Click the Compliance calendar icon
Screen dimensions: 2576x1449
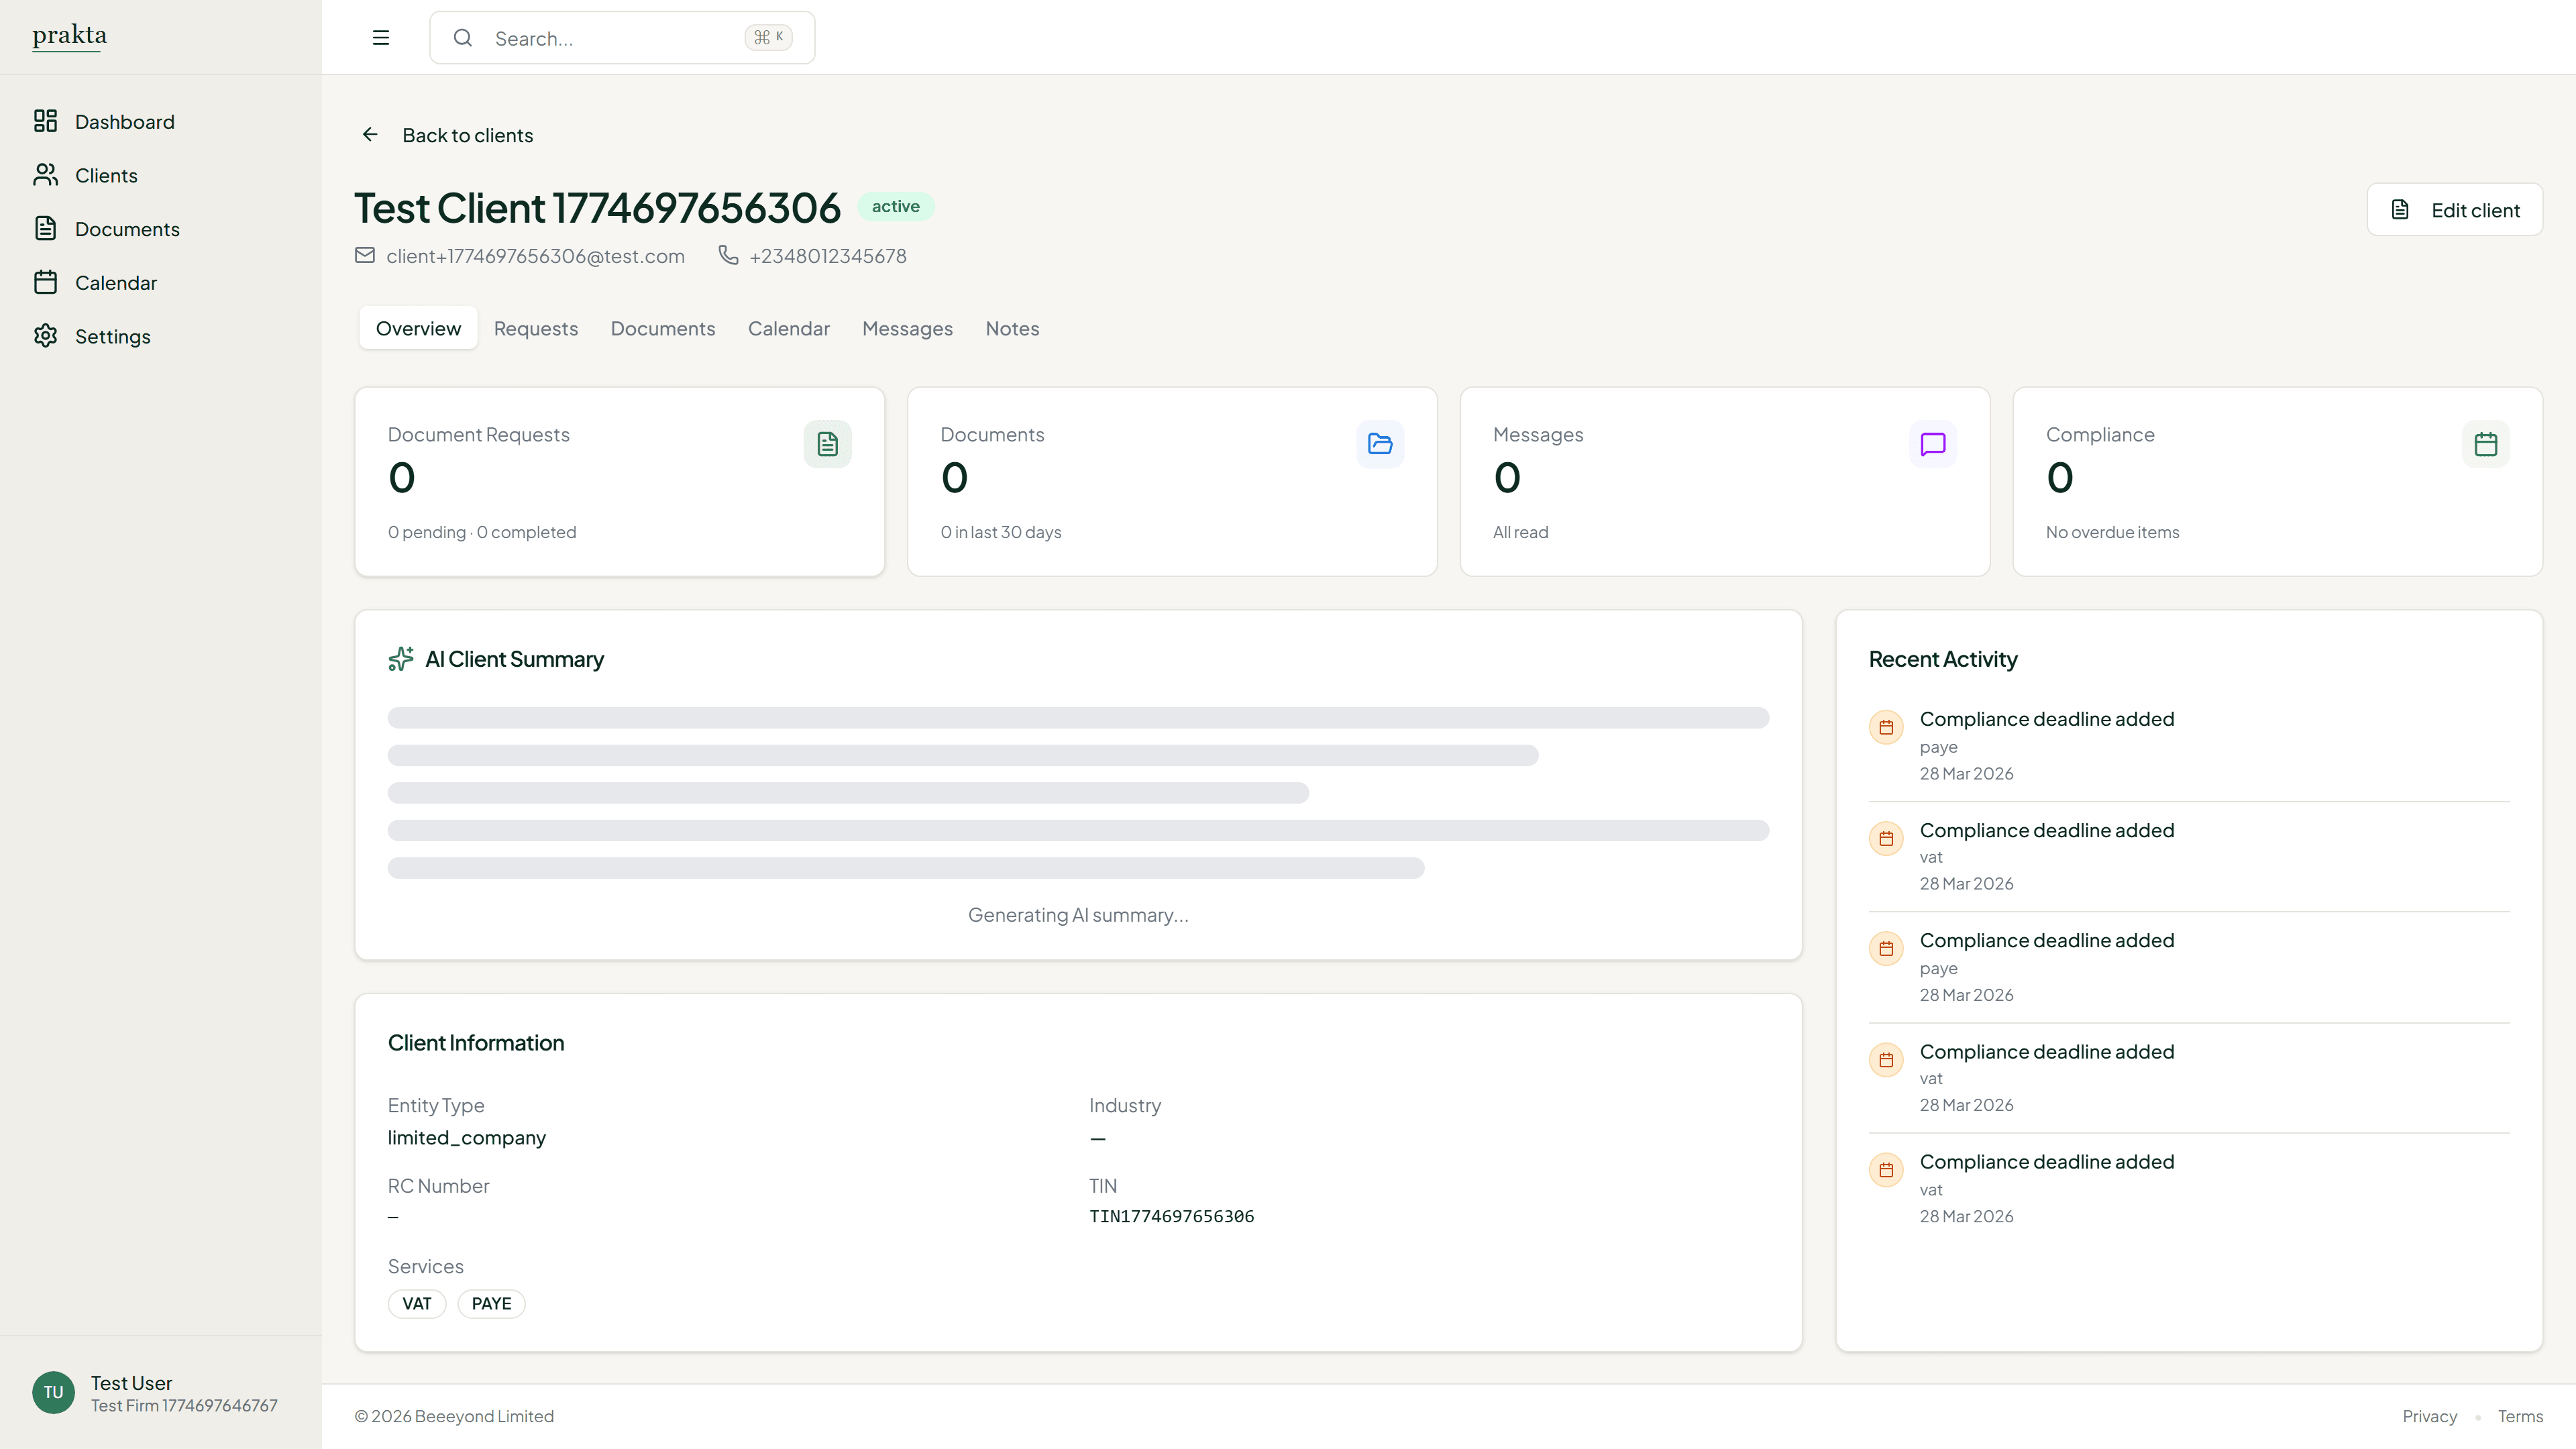click(2486, 443)
